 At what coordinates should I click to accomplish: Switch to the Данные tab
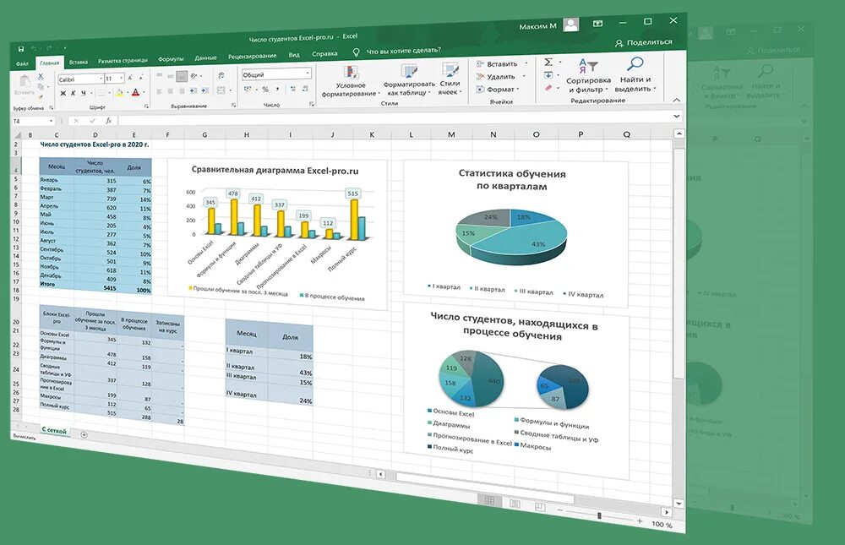pos(205,57)
